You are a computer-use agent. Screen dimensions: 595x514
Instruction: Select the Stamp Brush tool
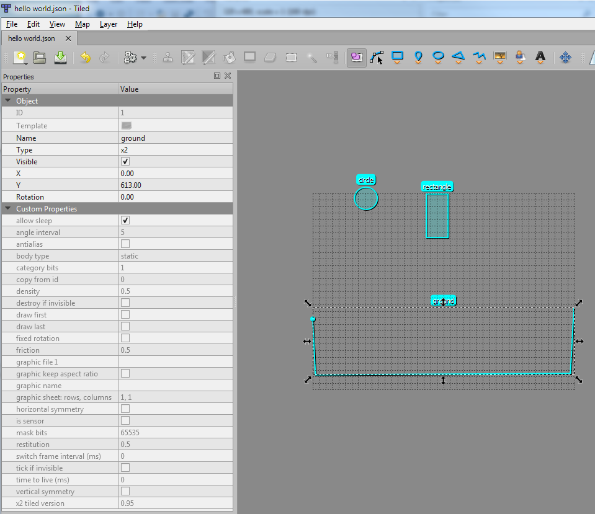point(168,58)
